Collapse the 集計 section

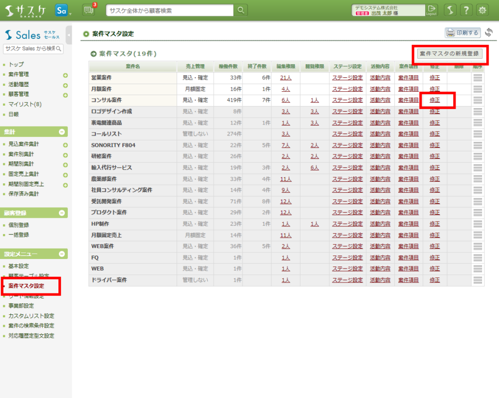(62, 132)
